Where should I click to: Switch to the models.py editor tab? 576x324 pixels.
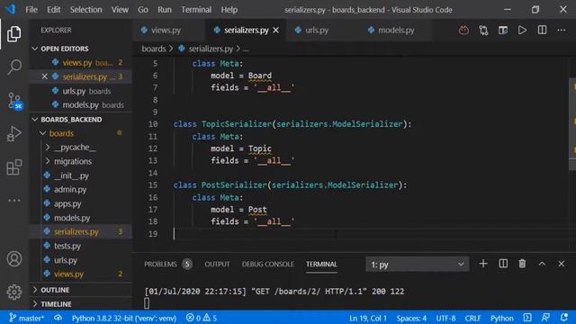[x=396, y=31]
